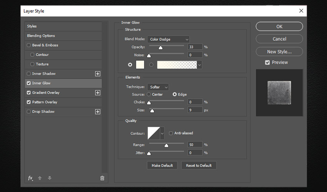This screenshot has width=327, height=192.
Task: Open the gradient picker dropdown arrow
Action: click(x=199, y=65)
